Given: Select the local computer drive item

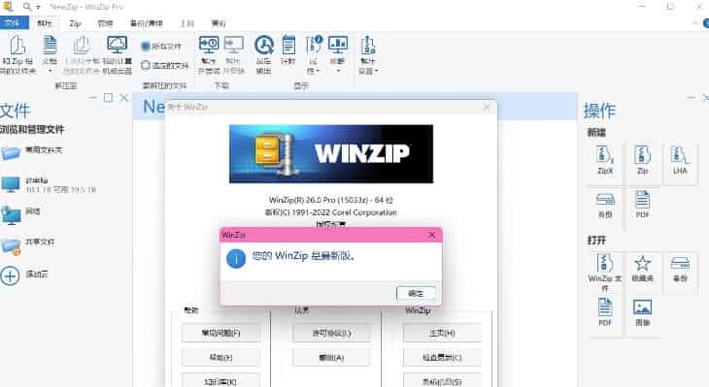Looking at the screenshot, I should tap(48, 185).
